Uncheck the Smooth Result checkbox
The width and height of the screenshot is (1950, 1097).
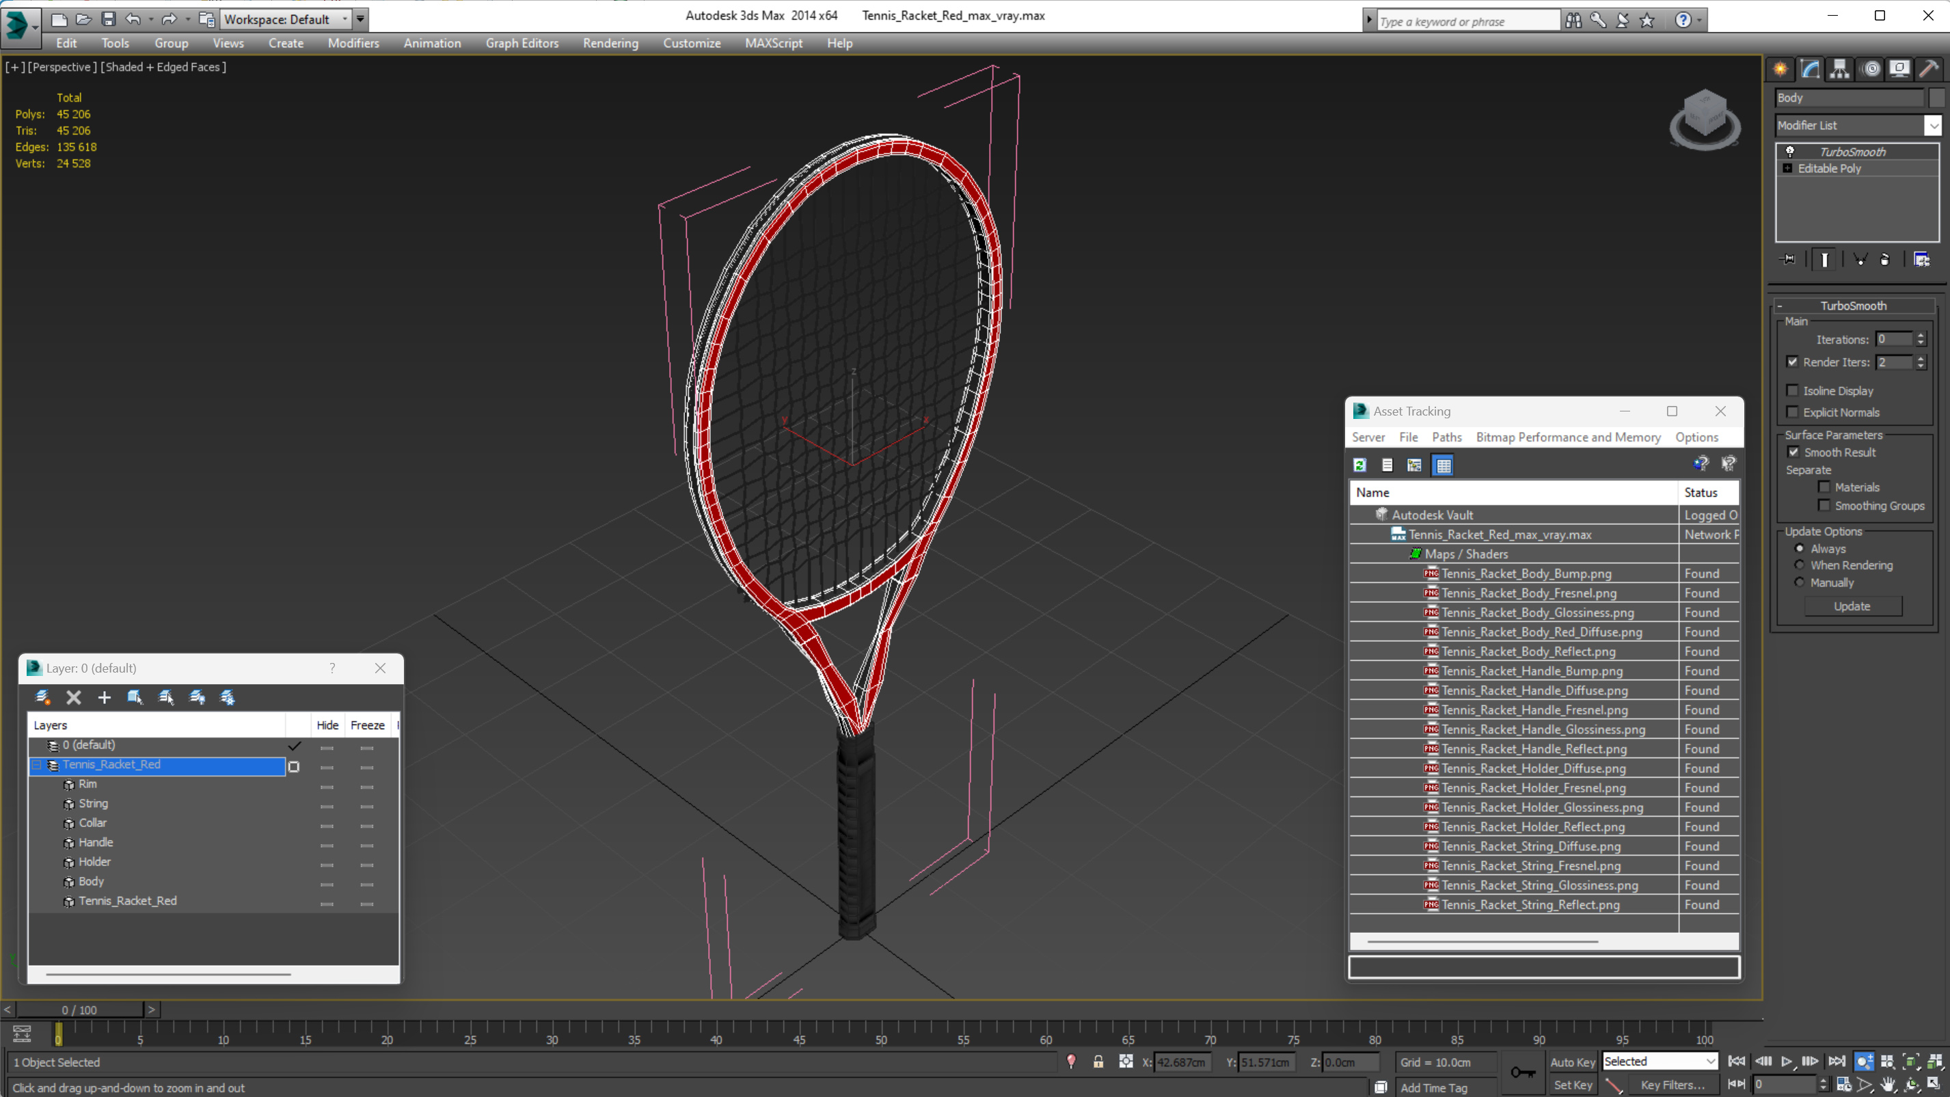tap(1793, 452)
